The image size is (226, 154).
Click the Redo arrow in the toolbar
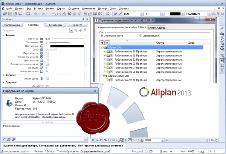coord(43,14)
